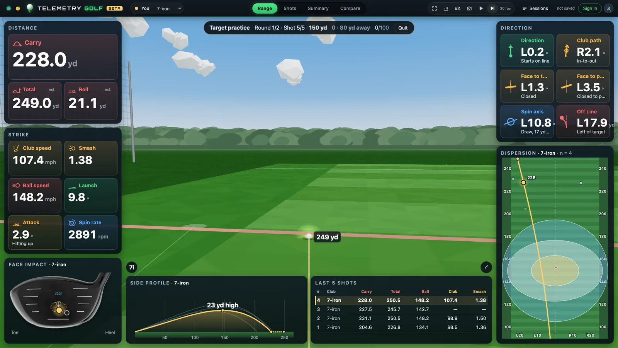This screenshot has width=618, height=348.
Task: Click the Off Line icon
Action: pyautogui.click(x=564, y=121)
